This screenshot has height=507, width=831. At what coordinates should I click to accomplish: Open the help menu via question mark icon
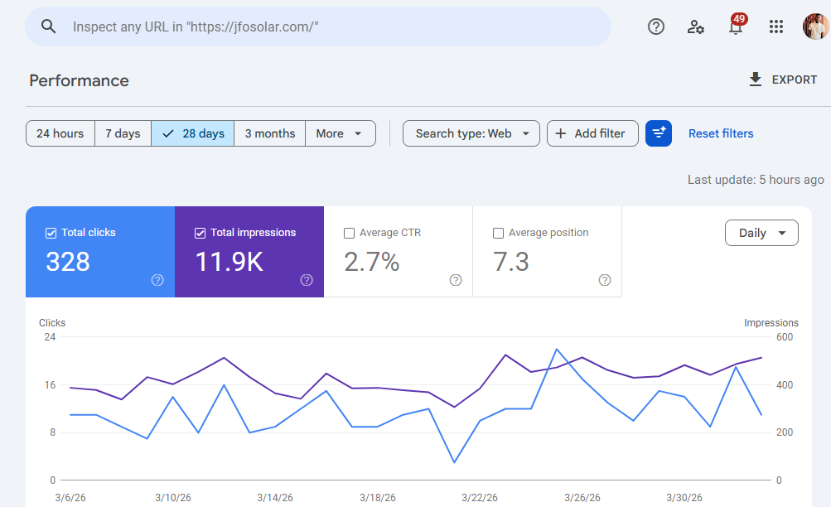pyautogui.click(x=655, y=27)
